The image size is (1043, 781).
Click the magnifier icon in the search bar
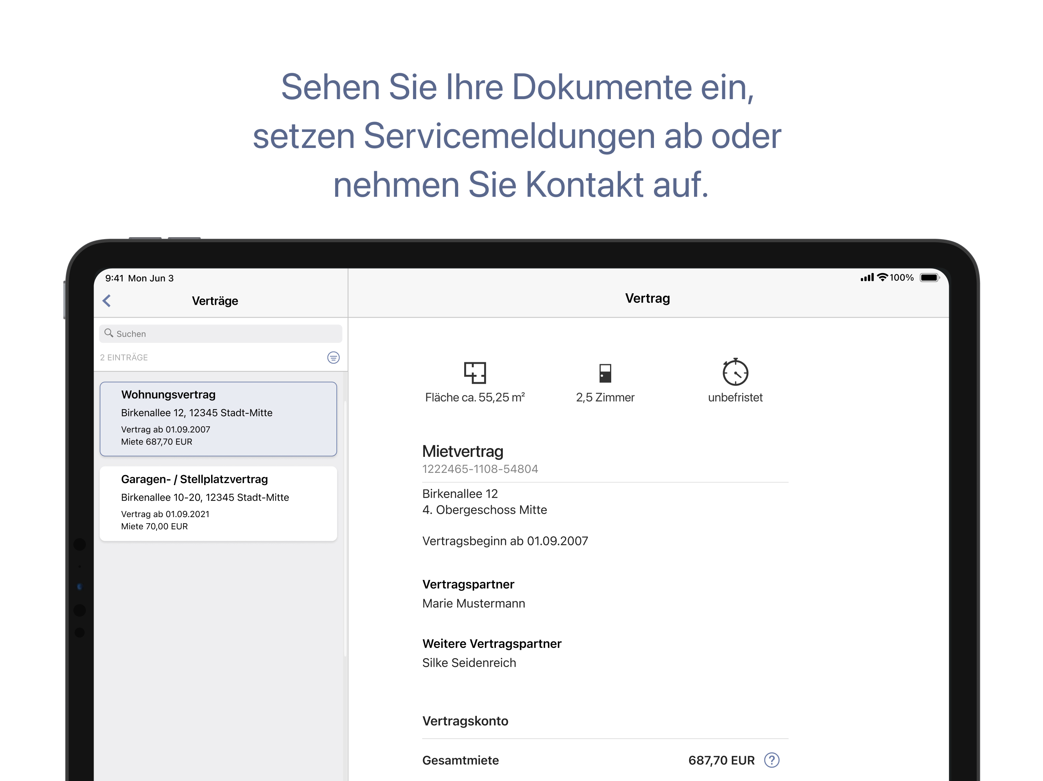click(108, 333)
